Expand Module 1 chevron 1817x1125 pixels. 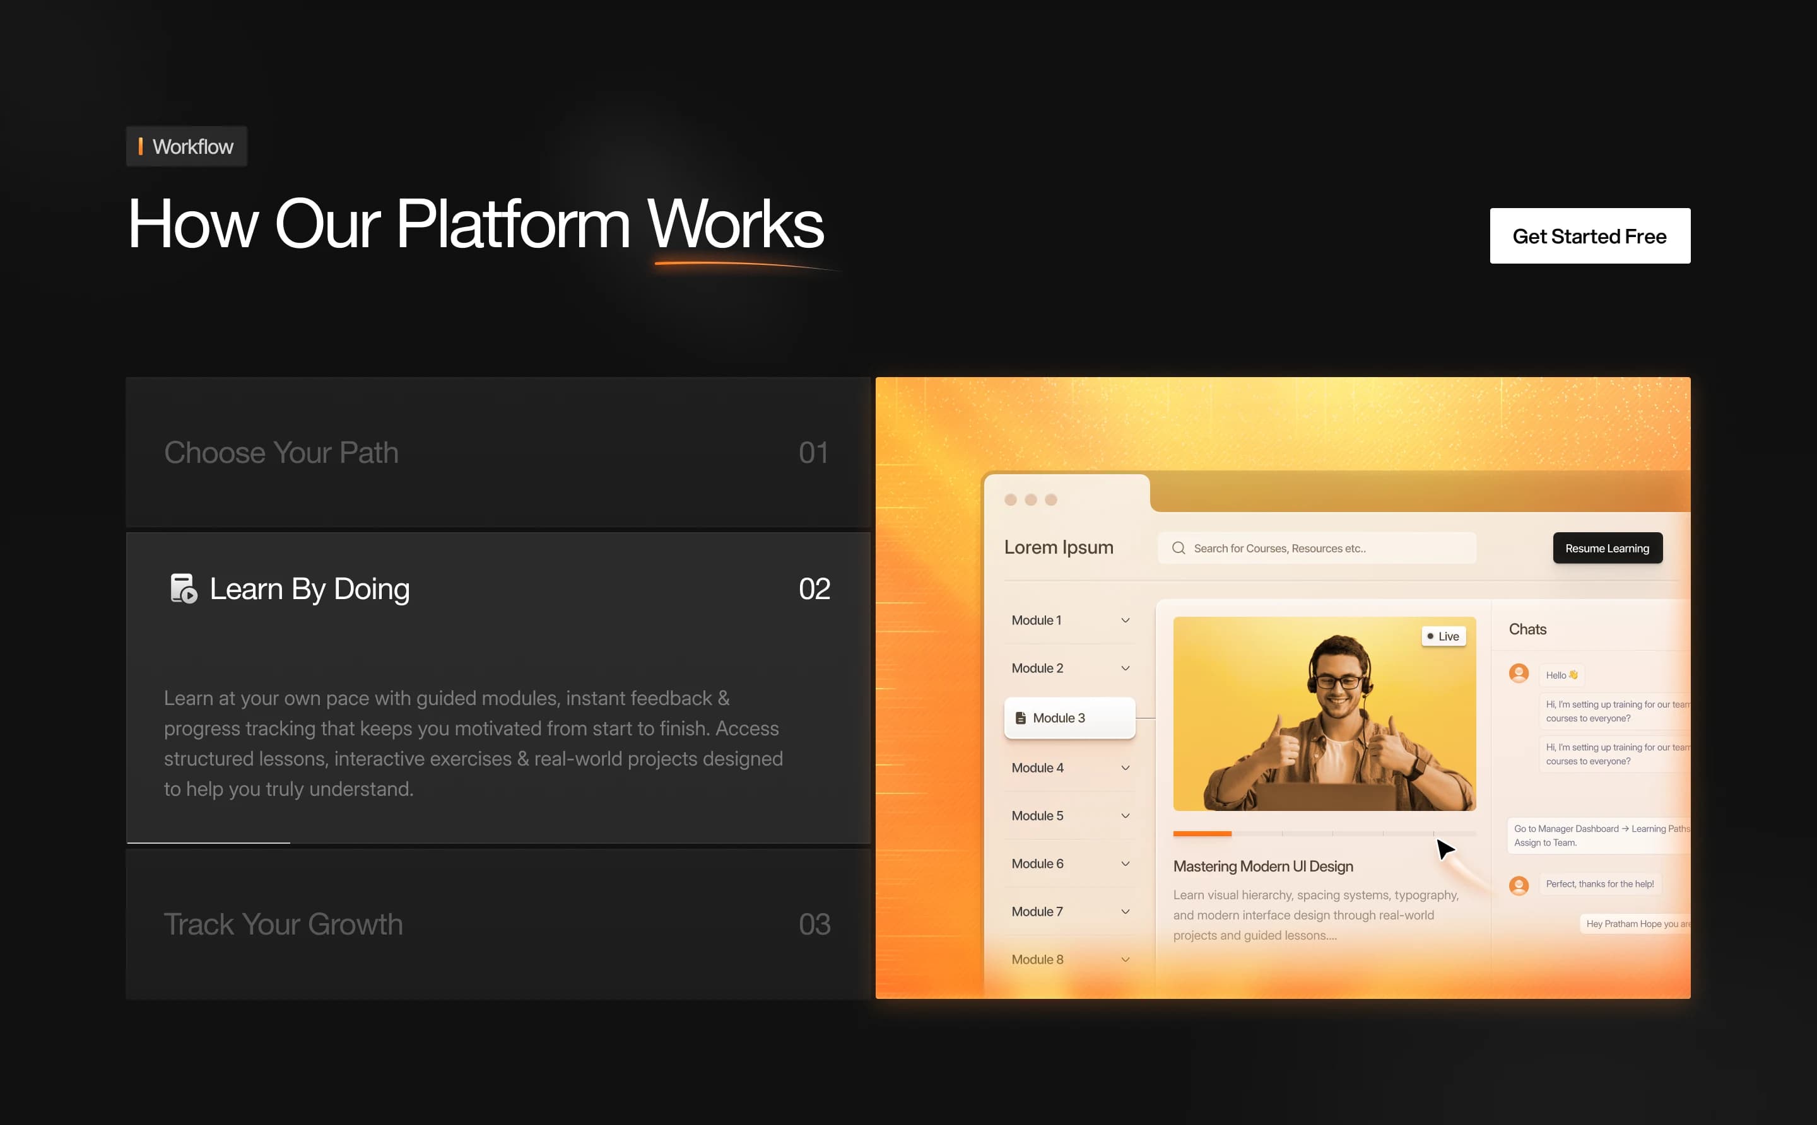pyautogui.click(x=1126, y=621)
